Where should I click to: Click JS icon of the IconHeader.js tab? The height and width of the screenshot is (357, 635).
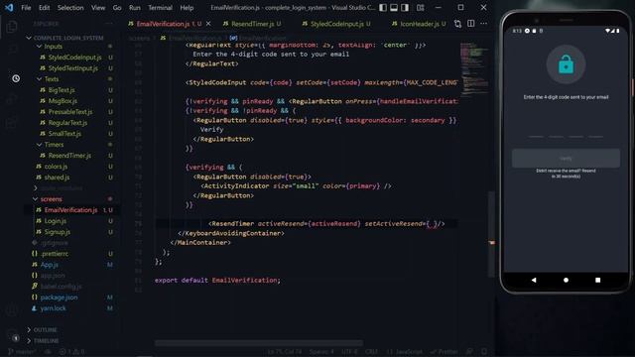coord(395,24)
